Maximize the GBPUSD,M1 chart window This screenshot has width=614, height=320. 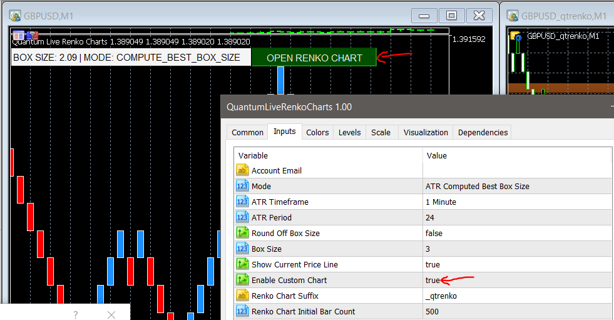[x=451, y=16]
